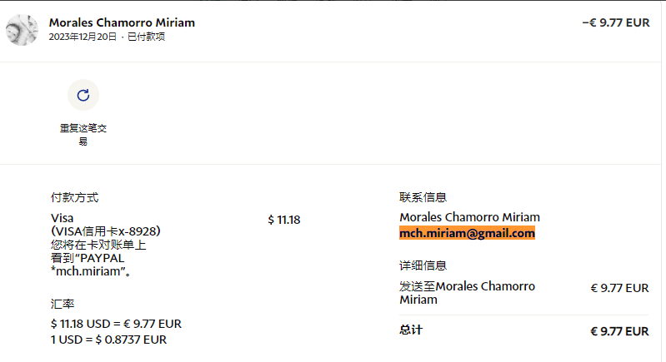
Task: Click the 联系信息 contact heading
Action: pos(423,197)
